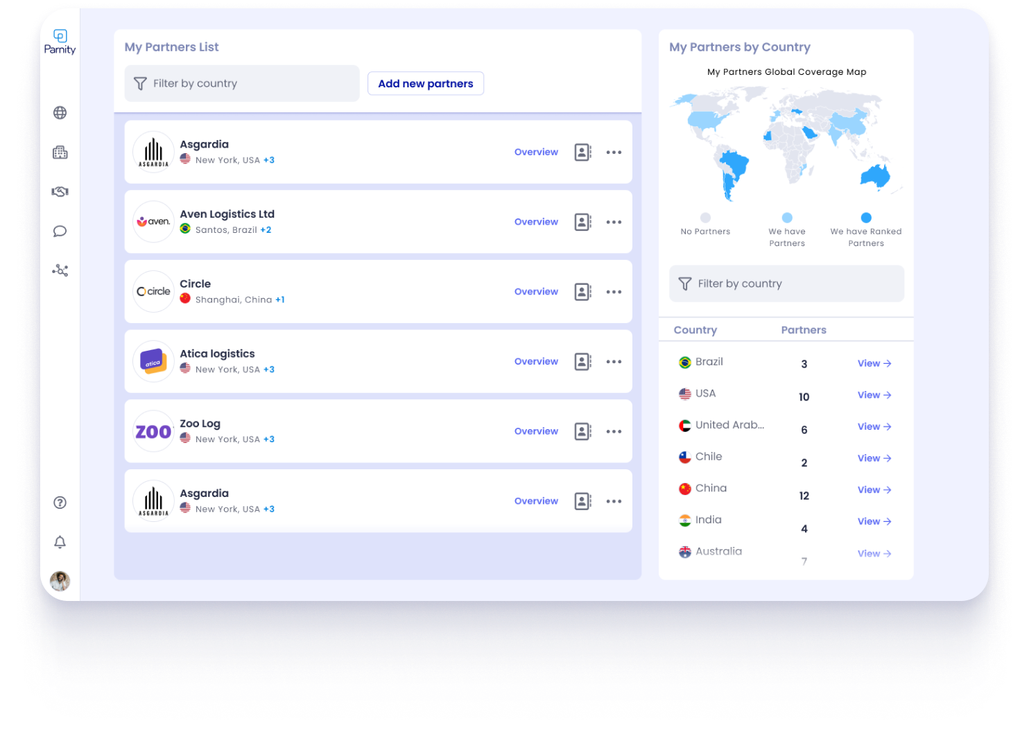The height and width of the screenshot is (741, 1029).
Task: Open the chat messages icon in sidebar
Action: [x=60, y=231]
